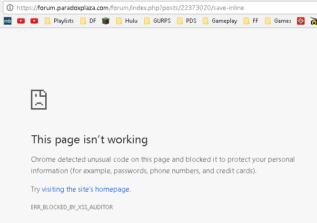Open the FF bookmark folder
Viewport: 317px width, 223px height.
coord(251,21)
